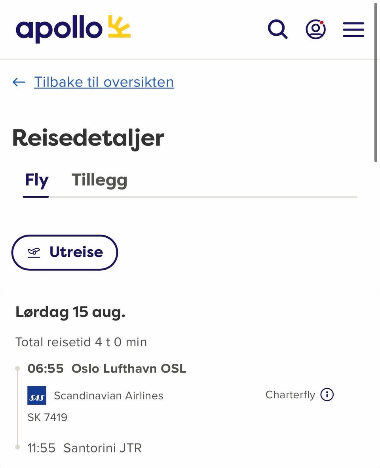Image resolution: width=380 pixels, height=468 pixels.
Task: Open the search magnifier icon
Action: 277,29
